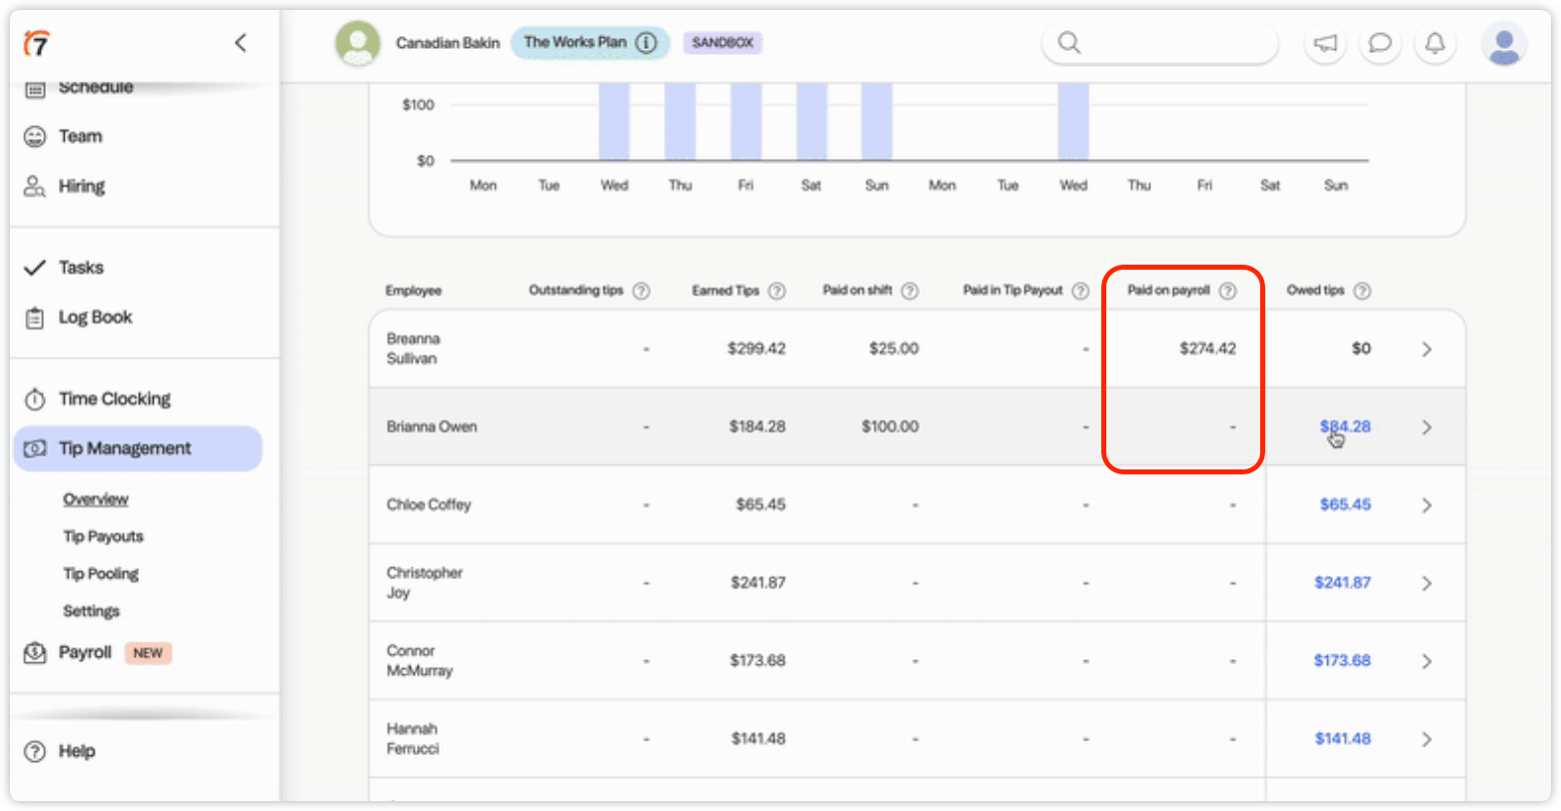Click the help icon next to Outstanding tips
The image size is (1561, 811).
click(642, 291)
